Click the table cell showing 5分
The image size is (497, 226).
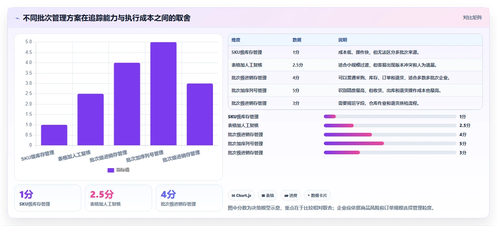[296, 91]
